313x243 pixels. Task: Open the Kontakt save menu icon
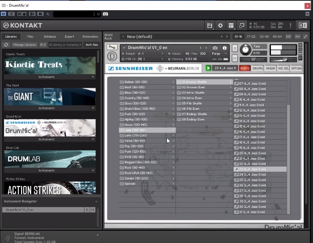point(209,26)
